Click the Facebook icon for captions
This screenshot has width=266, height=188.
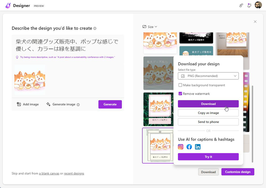pos(189,147)
